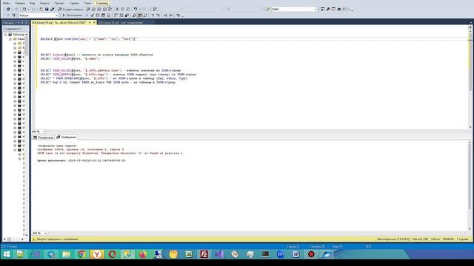Switch to the second SQLQuery tab (not connected)
Image resolution: width=474 pixels, height=266 pixels.
[x=121, y=23]
